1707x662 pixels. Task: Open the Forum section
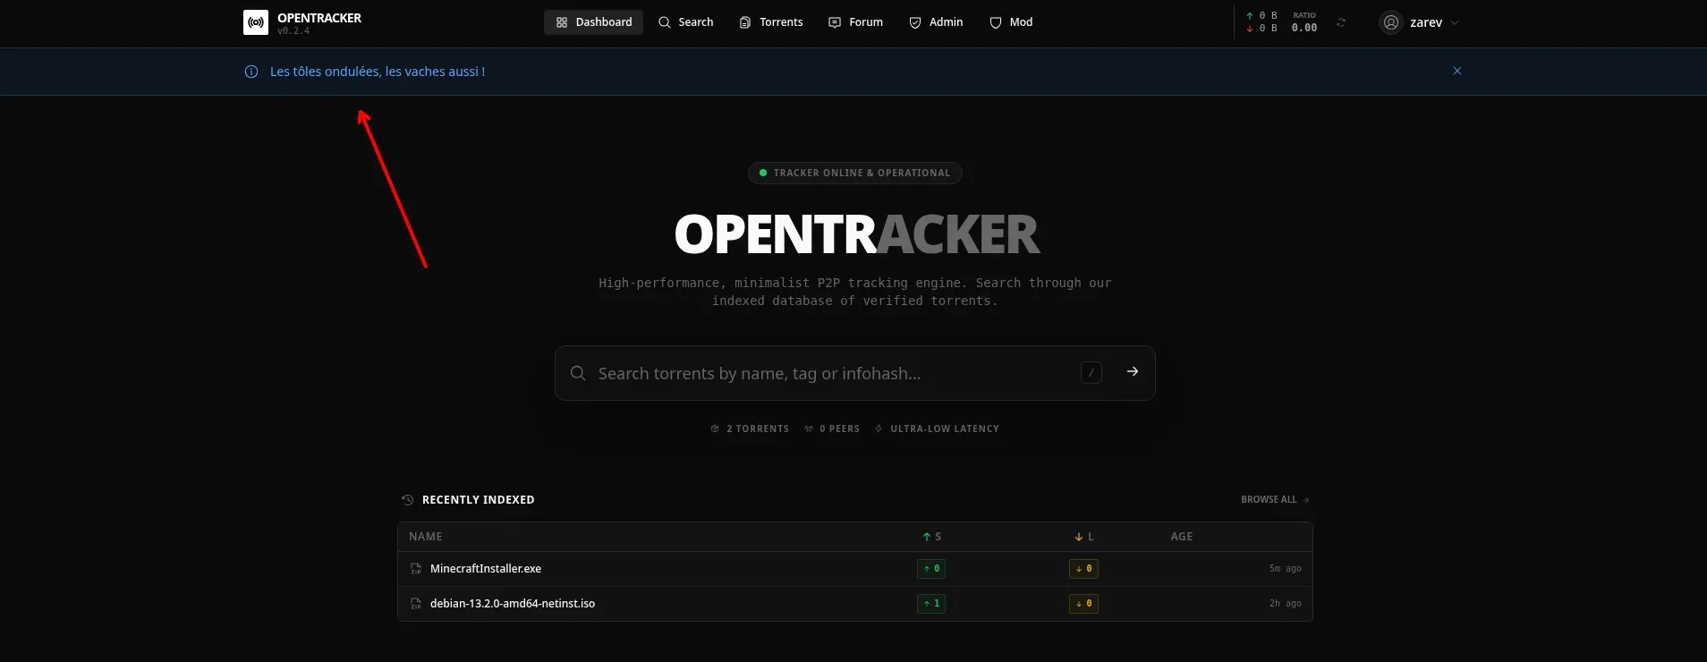click(x=855, y=22)
